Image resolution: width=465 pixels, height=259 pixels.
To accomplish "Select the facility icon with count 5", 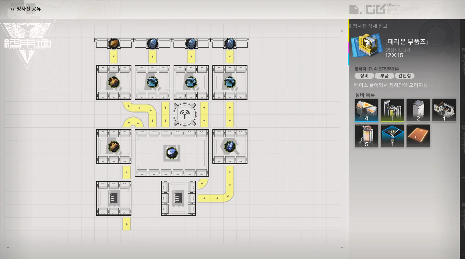I will [366, 136].
